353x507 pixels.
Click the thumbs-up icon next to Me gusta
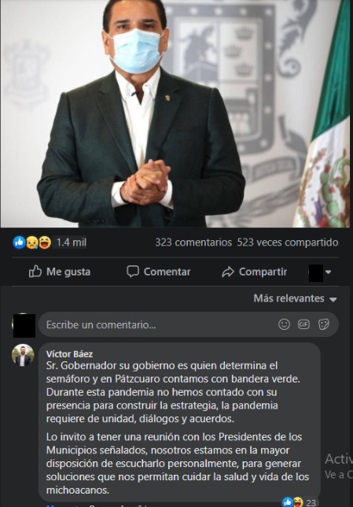tap(35, 272)
